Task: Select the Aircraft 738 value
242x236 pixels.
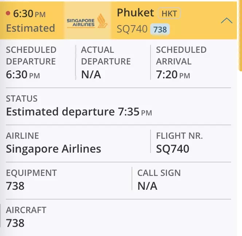Action: pos(15,223)
